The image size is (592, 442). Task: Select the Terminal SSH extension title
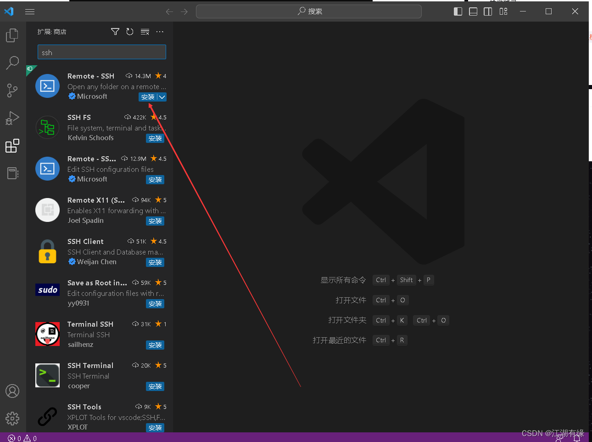tap(90, 324)
